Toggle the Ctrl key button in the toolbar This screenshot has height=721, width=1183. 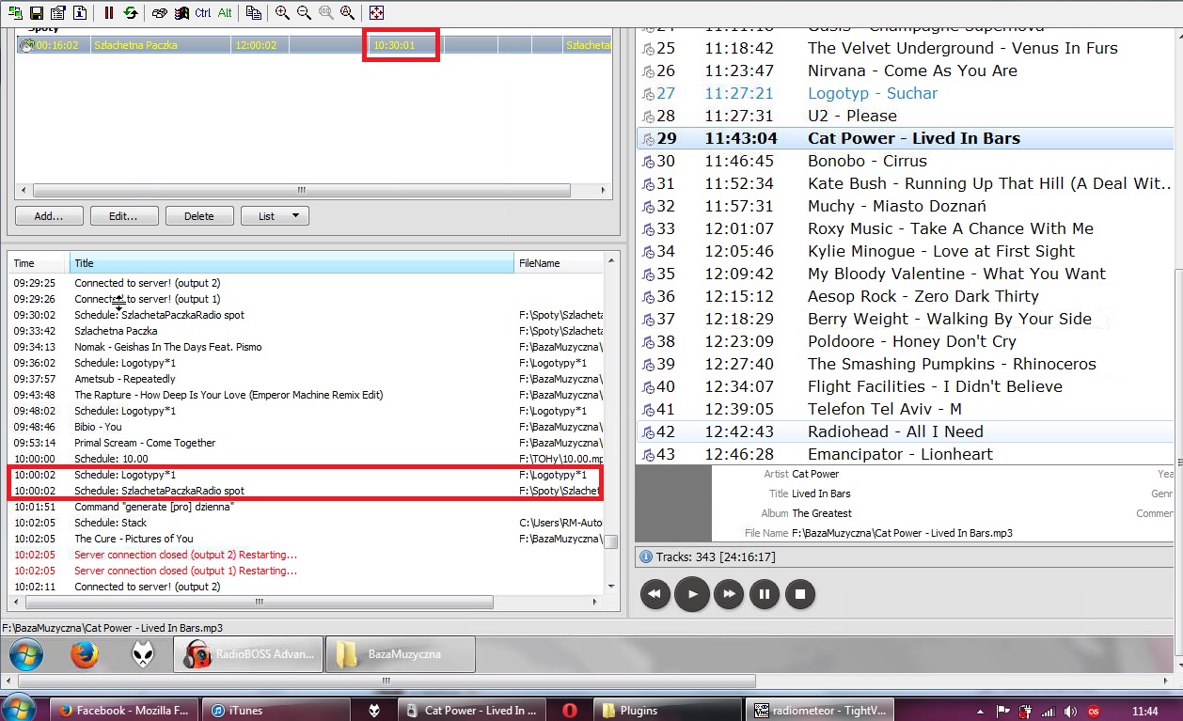[203, 13]
